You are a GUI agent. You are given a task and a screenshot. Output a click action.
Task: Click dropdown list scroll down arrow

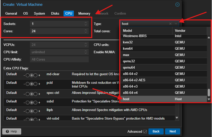coord(209,99)
